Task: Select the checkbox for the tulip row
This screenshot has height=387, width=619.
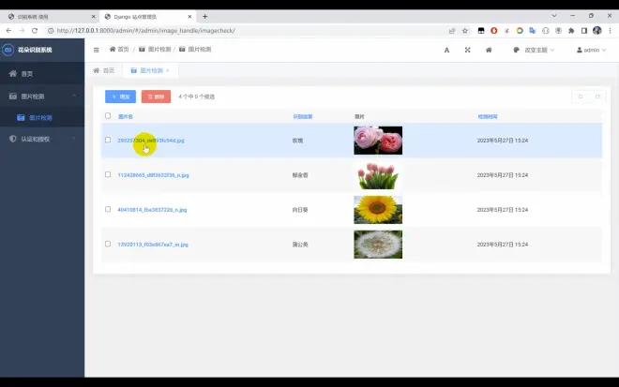Action: coord(108,174)
